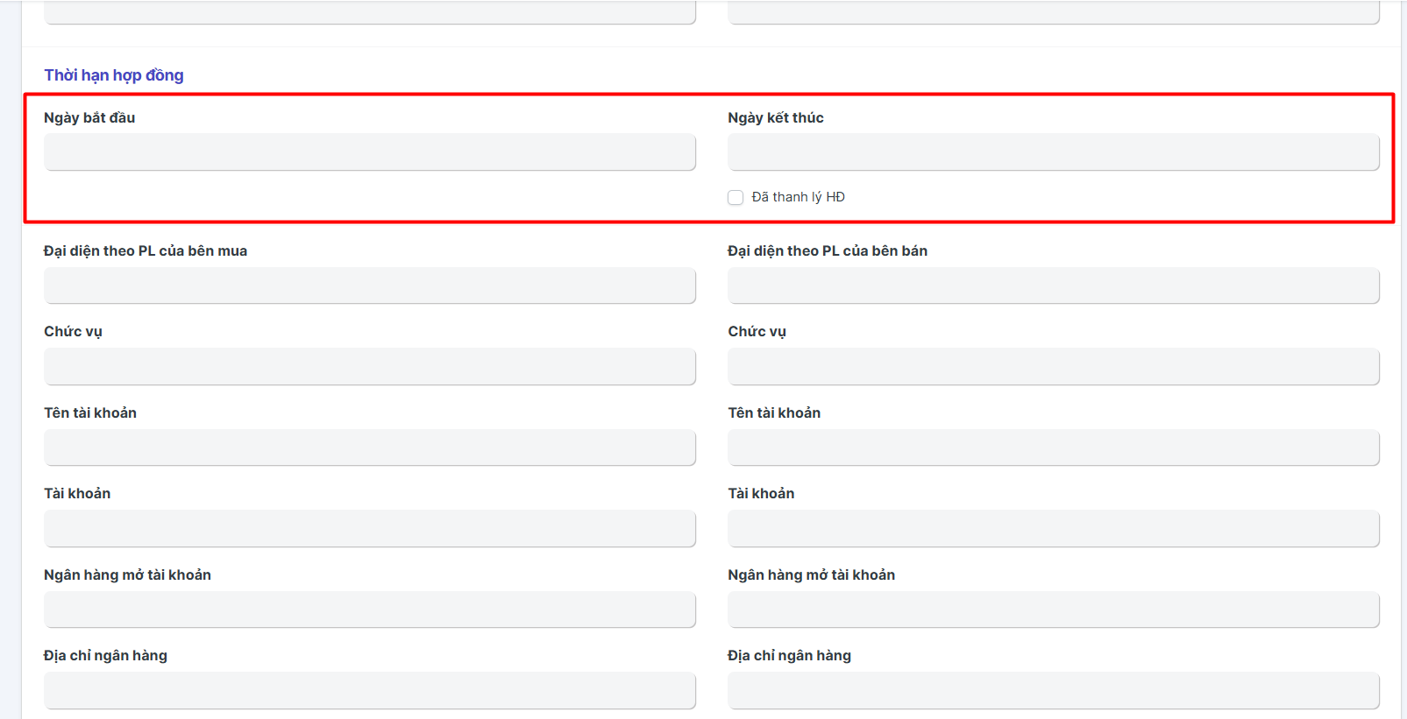Click the 'Đại diện theo PL của bên bán' label
Screen dimensions: 1407x719
click(828, 250)
